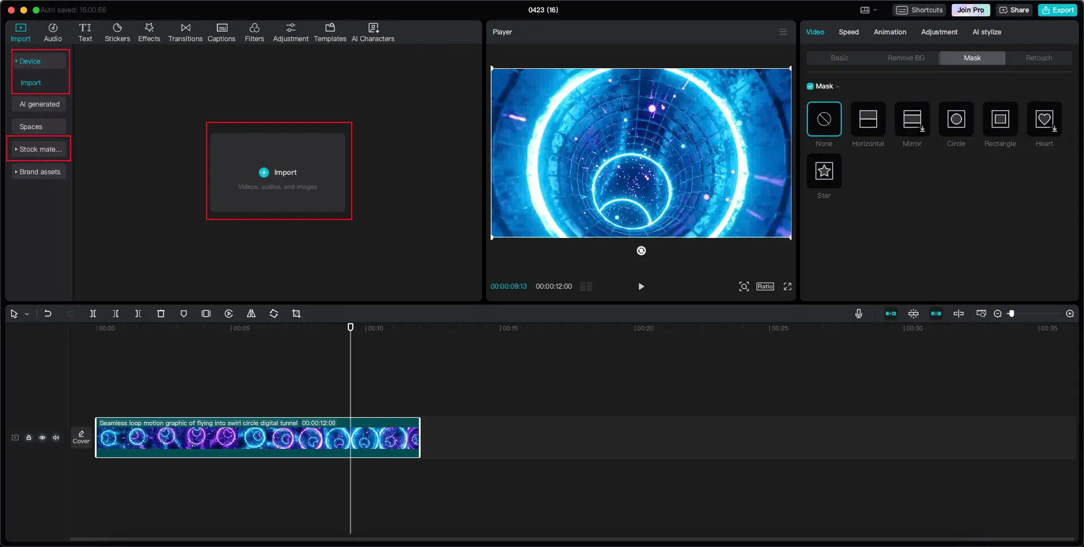Toggle clip linkage

[936, 314]
